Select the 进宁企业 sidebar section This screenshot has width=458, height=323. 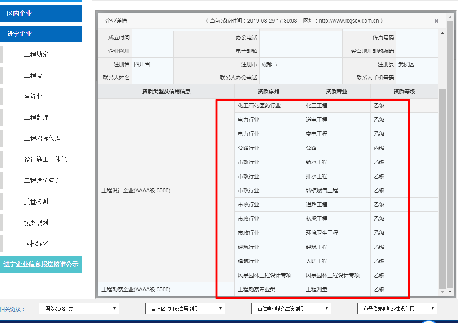41,34
